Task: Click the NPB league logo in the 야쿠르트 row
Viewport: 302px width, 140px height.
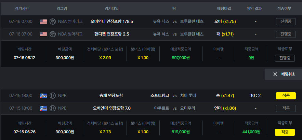Action: pyautogui.click(x=43, y=108)
